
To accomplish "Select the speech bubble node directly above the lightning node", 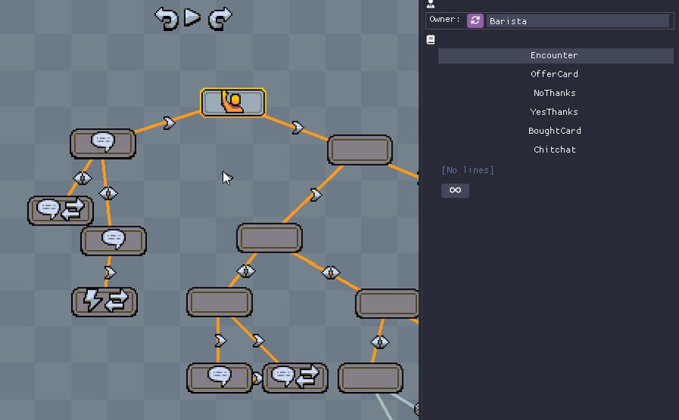I will click(x=114, y=241).
